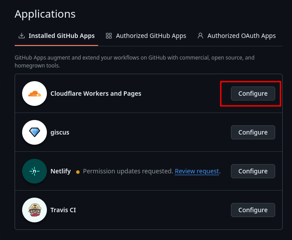Click the GitHub Apps description paragraph
The image size is (292, 240).
pyautogui.click(x=134, y=61)
